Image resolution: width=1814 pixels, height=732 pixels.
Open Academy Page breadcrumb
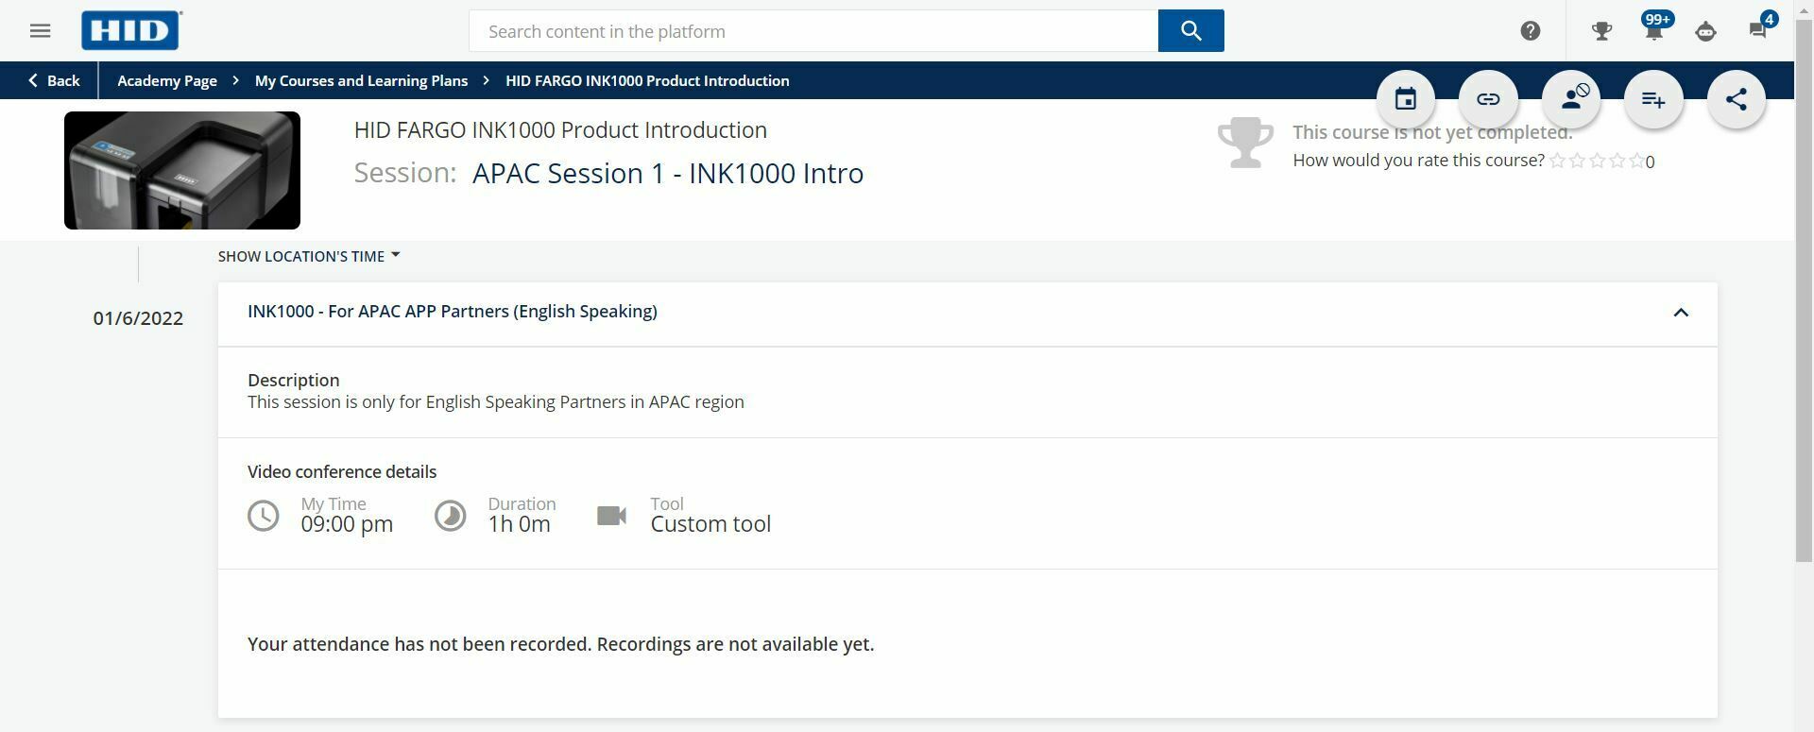point(167,80)
